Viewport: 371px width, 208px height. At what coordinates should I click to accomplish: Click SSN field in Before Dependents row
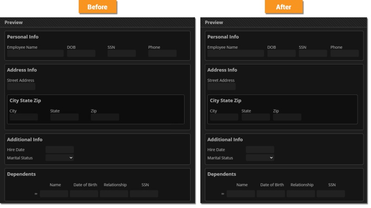144,194
